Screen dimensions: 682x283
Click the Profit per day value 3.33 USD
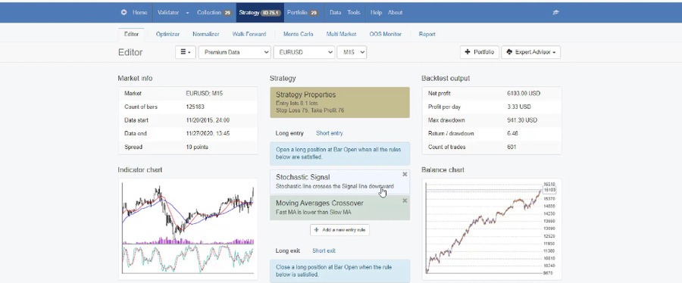[518, 107]
